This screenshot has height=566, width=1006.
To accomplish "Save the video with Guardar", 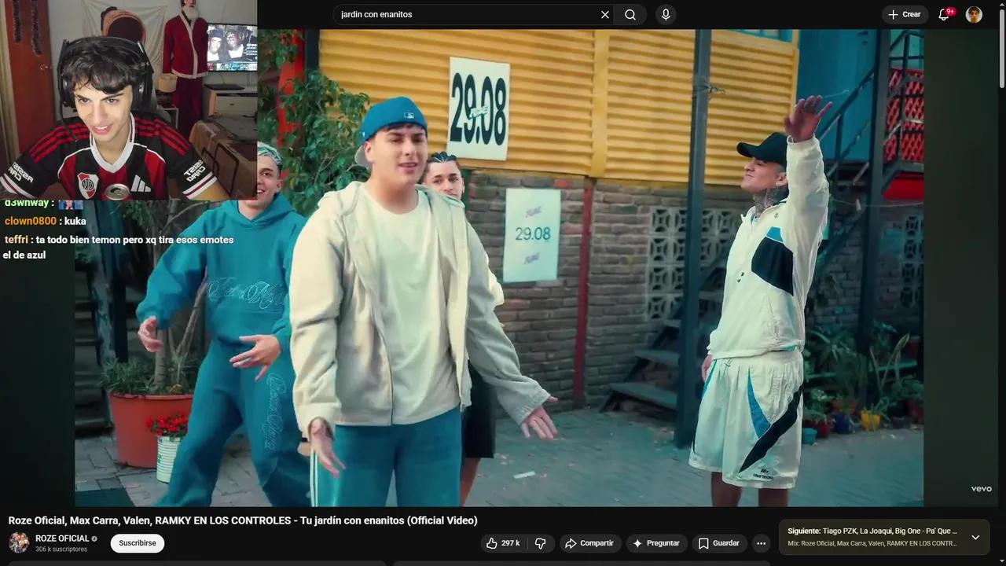I will (719, 543).
